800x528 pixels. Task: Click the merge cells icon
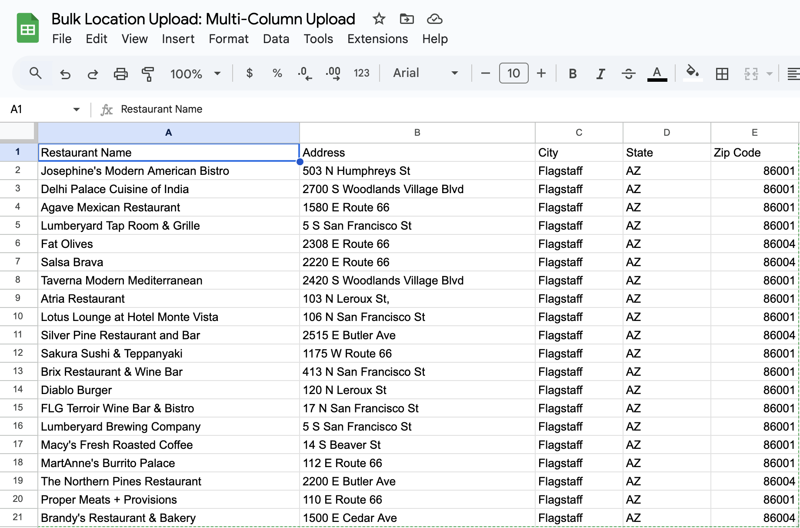click(751, 74)
